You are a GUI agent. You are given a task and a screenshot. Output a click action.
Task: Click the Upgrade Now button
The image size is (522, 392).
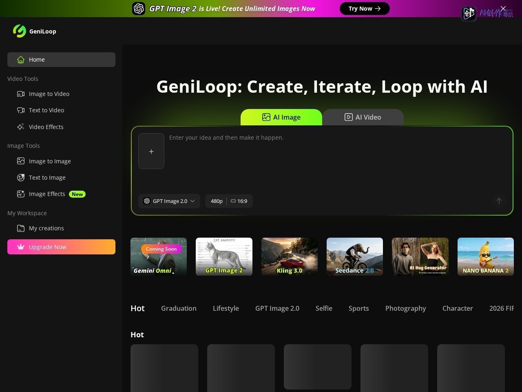click(61, 247)
